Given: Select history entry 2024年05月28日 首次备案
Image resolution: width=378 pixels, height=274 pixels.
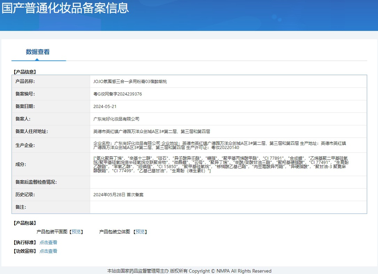Looking at the screenshot, I should click(x=118, y=194).
